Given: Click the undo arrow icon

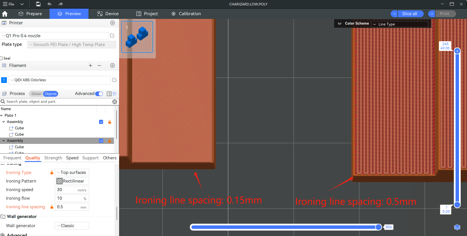Looking at the screenshot, I should click(50, 4).
